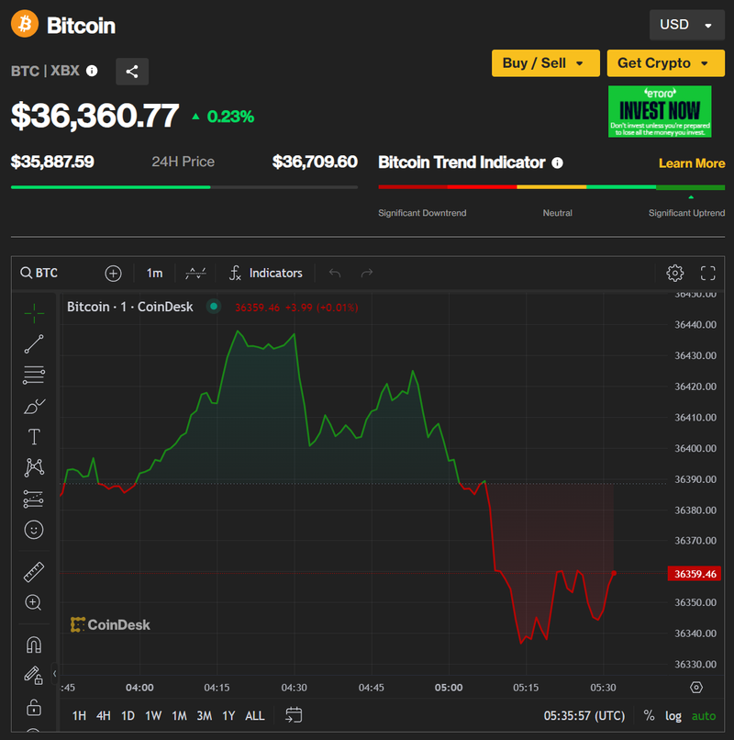Follow the Learn More link
The height and width of the screenshot is (740, 734).
[691, 163]
